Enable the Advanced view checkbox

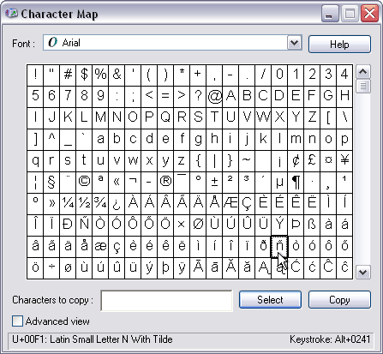coord(17,321)
